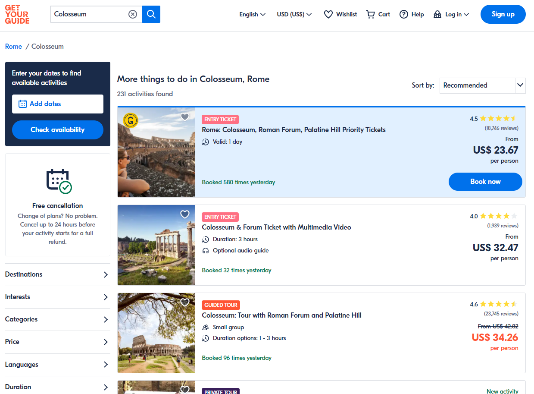
Task: Click clock icon beside Valid: 1 day
Action: pyautogui.click(x=206, y=142)
